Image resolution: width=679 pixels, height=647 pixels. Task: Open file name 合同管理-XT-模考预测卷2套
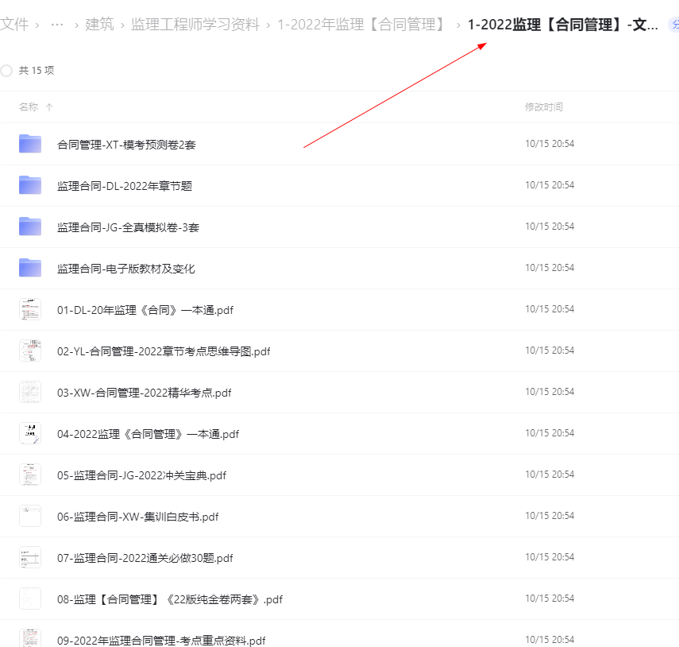pyautogui.click(x=126, y=145)
